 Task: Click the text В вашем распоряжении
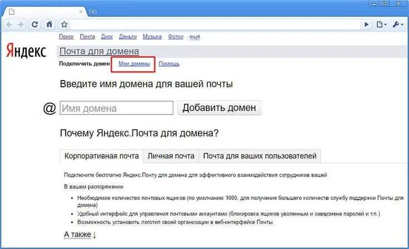94,187
